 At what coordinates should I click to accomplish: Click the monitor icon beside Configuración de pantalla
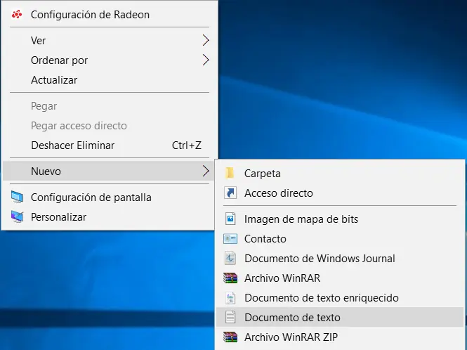click(x=17, y=197)
